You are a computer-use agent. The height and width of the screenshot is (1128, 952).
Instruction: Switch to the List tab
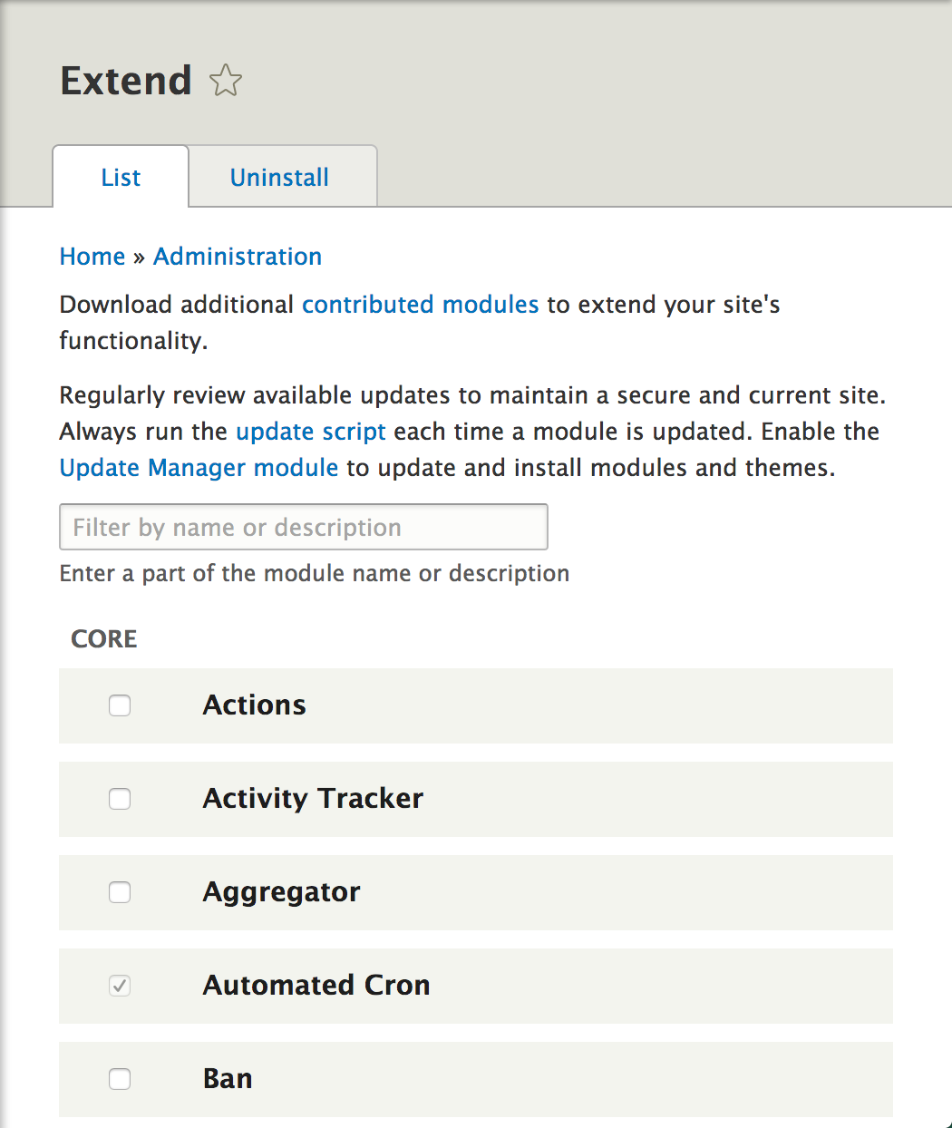click(x=121, y=178)
